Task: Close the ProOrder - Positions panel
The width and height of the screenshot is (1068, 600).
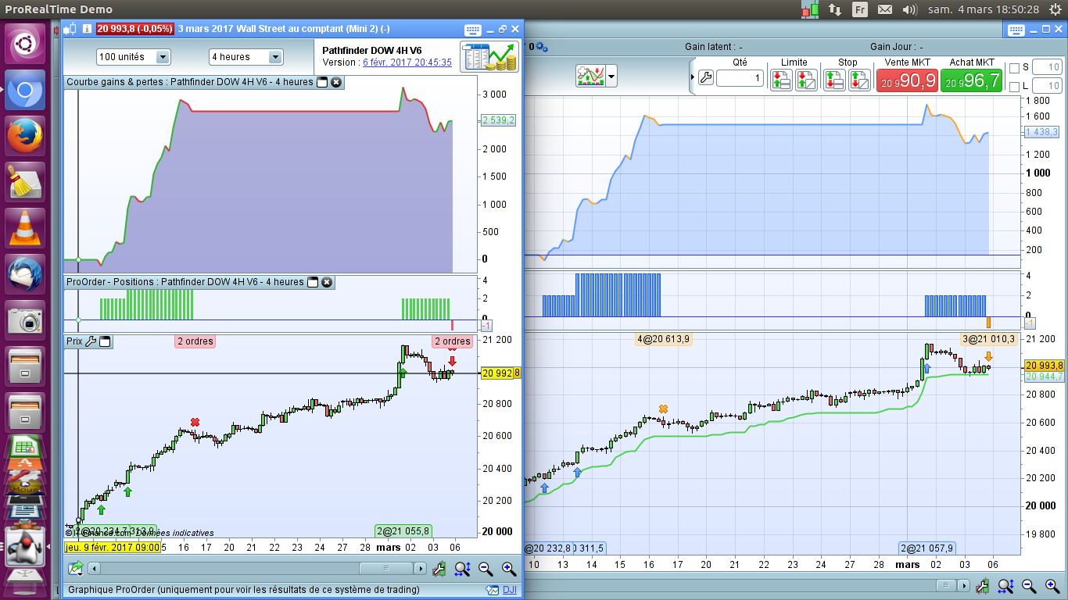Action: point(327,282)
